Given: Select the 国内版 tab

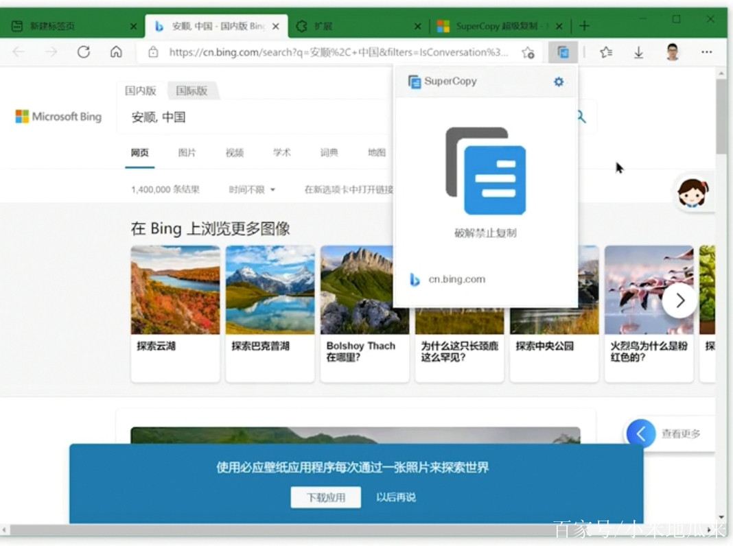Looking at the screenshot, I should pos(140,91).
